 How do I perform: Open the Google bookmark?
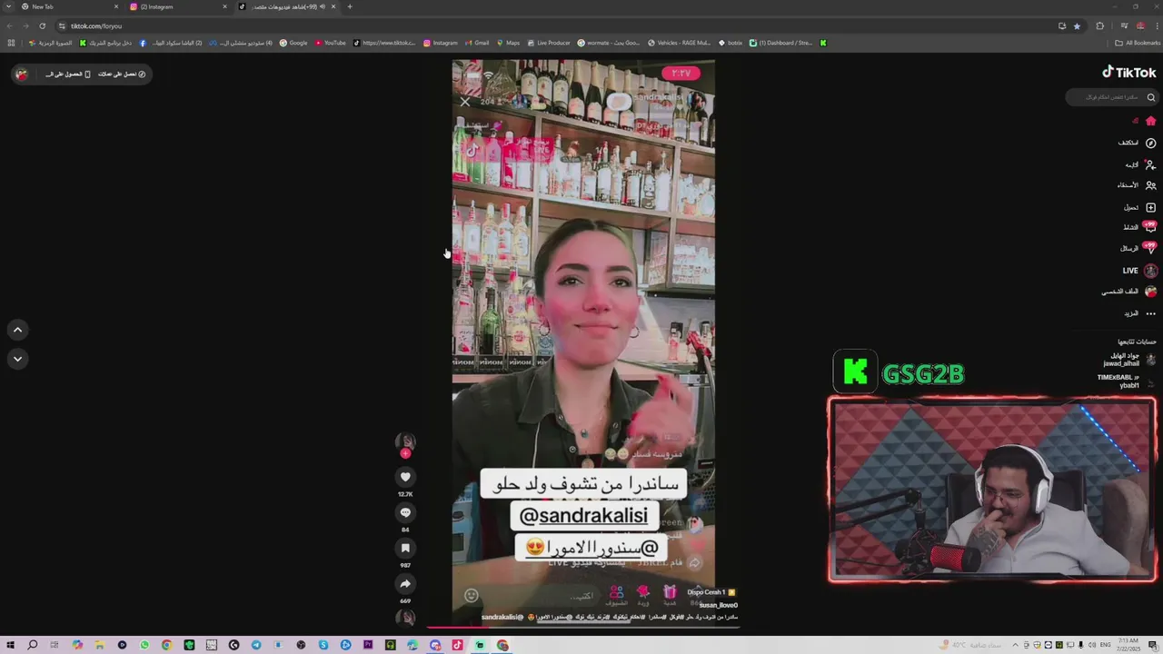tap(293, 43)
